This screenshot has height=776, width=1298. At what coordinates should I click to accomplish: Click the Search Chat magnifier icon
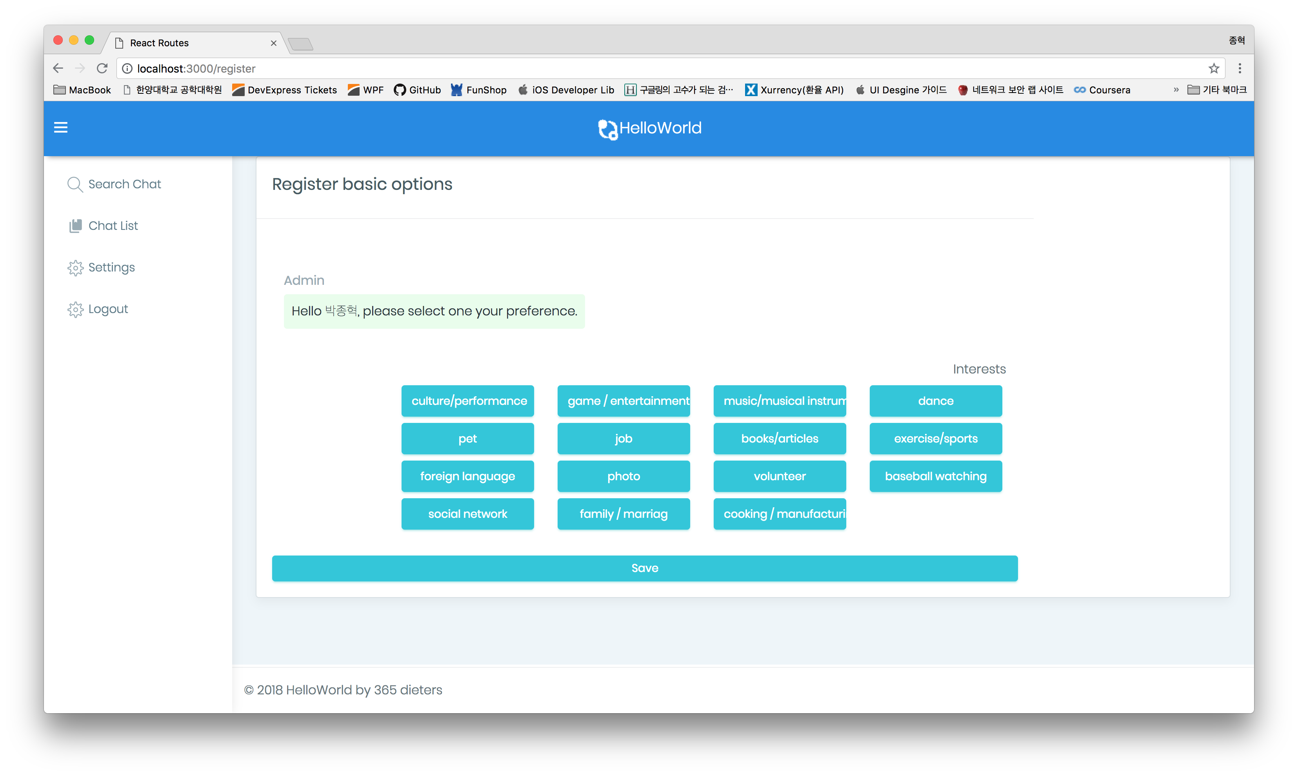point(75,185)
